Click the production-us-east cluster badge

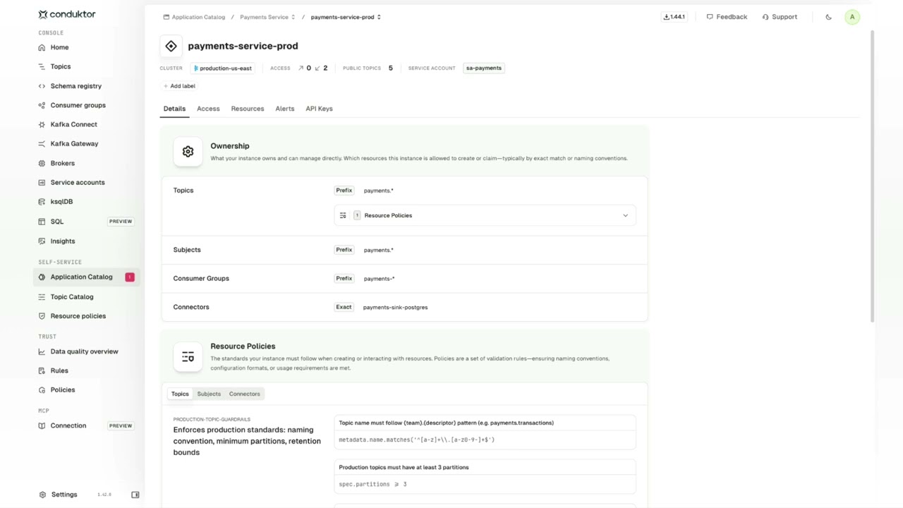point(222,68)
